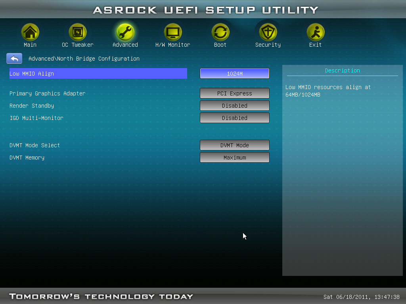Select the Low MMIO Align row
The width and height of the screenshot is (406, 304).
(x=98, y=73)
